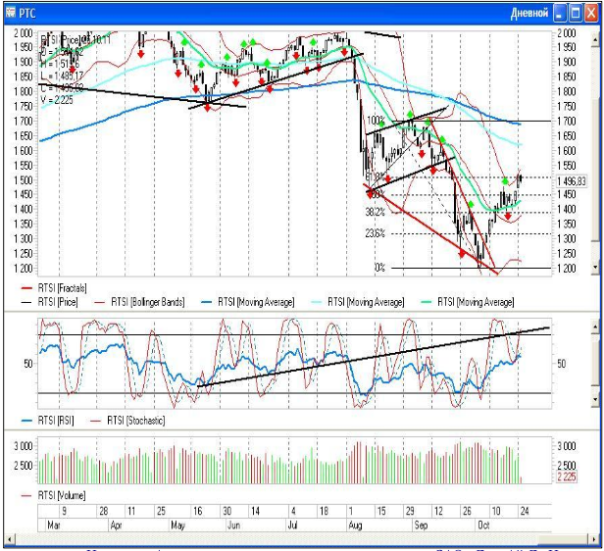604x551 pixels.
Task: Click the Sep month label
Action: 421,526
